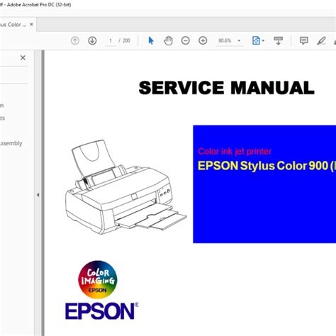
Task: Go to next page arrow
Action: pos(92,40)
